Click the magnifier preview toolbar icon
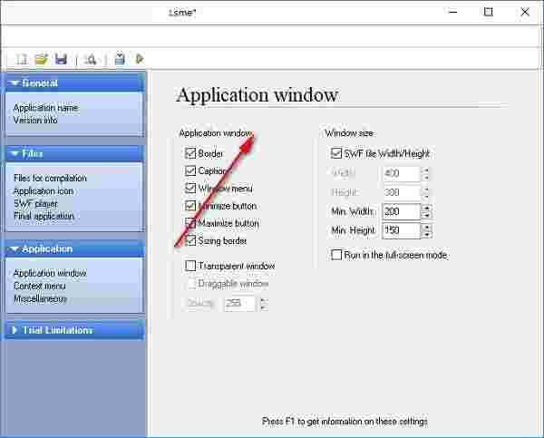Image resolution: width=544 pixels, height=438 pixels. point(91,59)
